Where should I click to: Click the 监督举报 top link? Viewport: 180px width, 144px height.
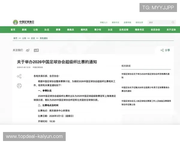(x=127, y=22)
